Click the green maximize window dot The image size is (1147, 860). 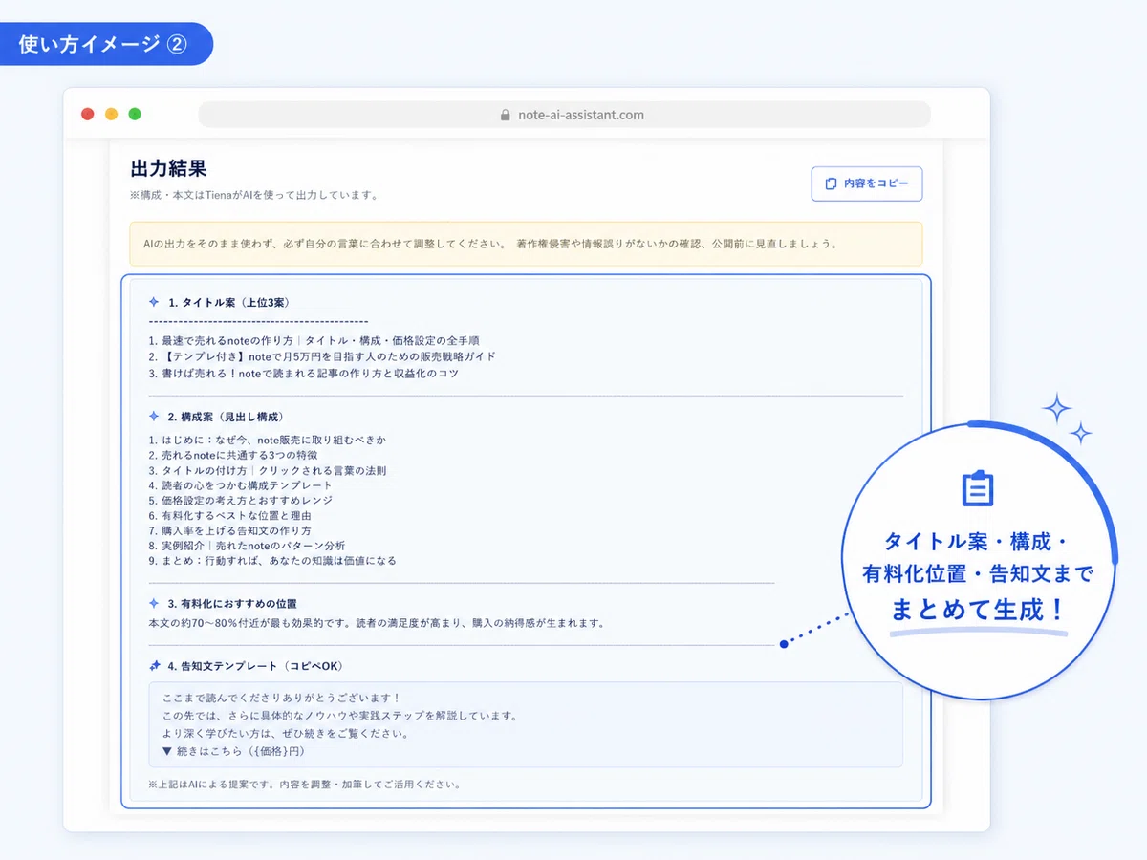[x=135, y=114]
